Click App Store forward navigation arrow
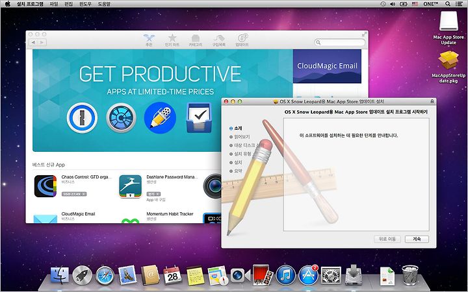Image resolution: width=468 pixels, height=292 pixels. click(x=42, y=43)
